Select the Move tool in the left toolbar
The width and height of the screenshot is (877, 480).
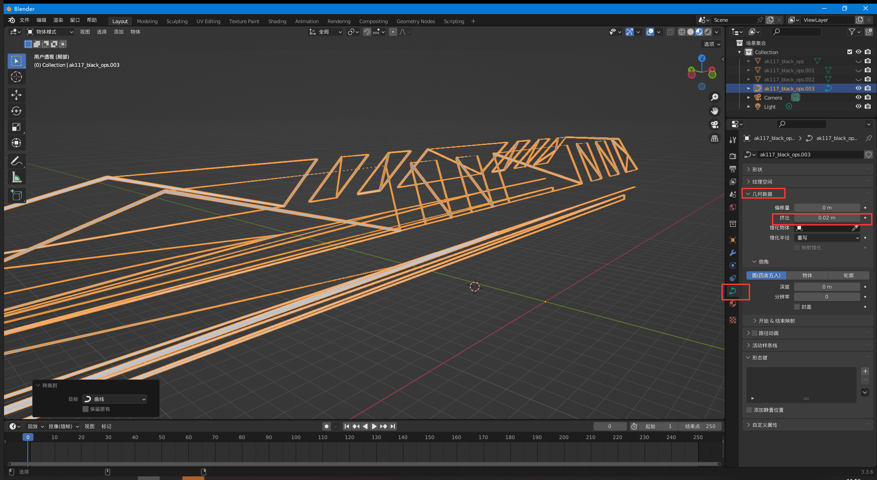[16, 95]
